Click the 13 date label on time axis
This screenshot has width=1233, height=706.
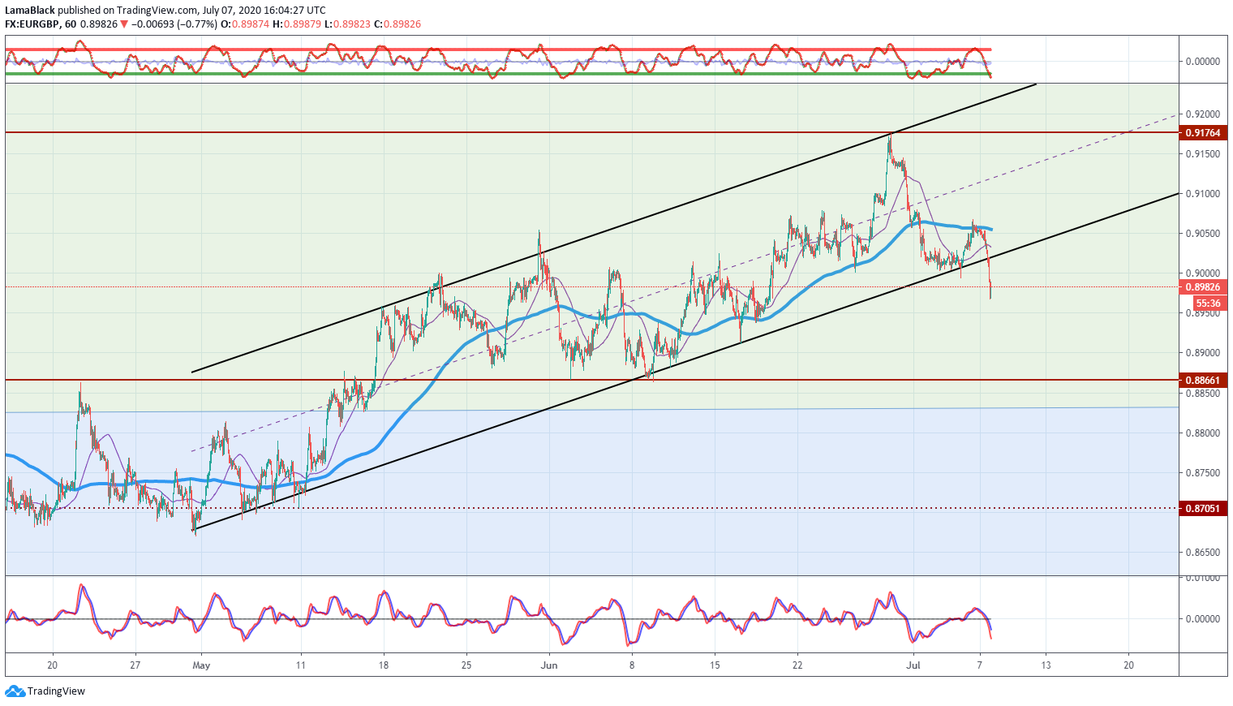[x=1046, y=665]
